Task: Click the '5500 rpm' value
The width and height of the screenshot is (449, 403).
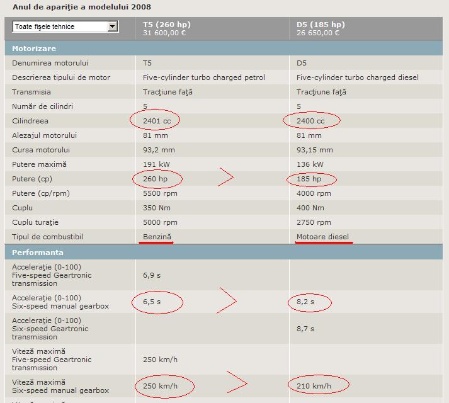Action: click(160, 193)
